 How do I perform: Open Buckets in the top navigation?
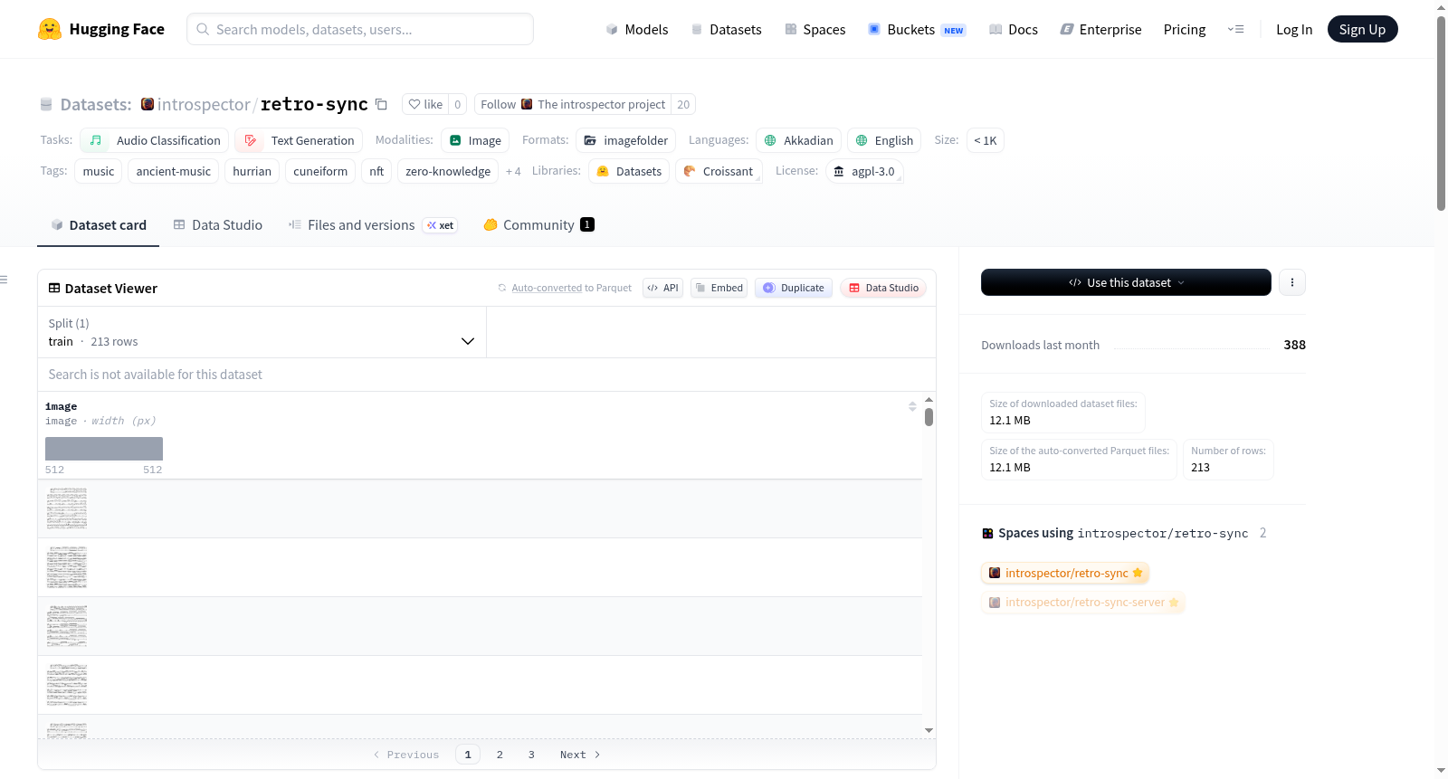917,29
